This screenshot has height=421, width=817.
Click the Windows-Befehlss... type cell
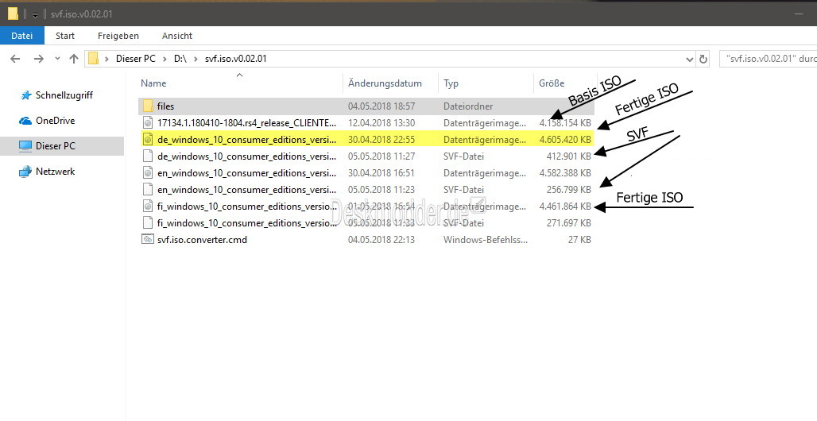pyautogui.click(x=485, y=240)
